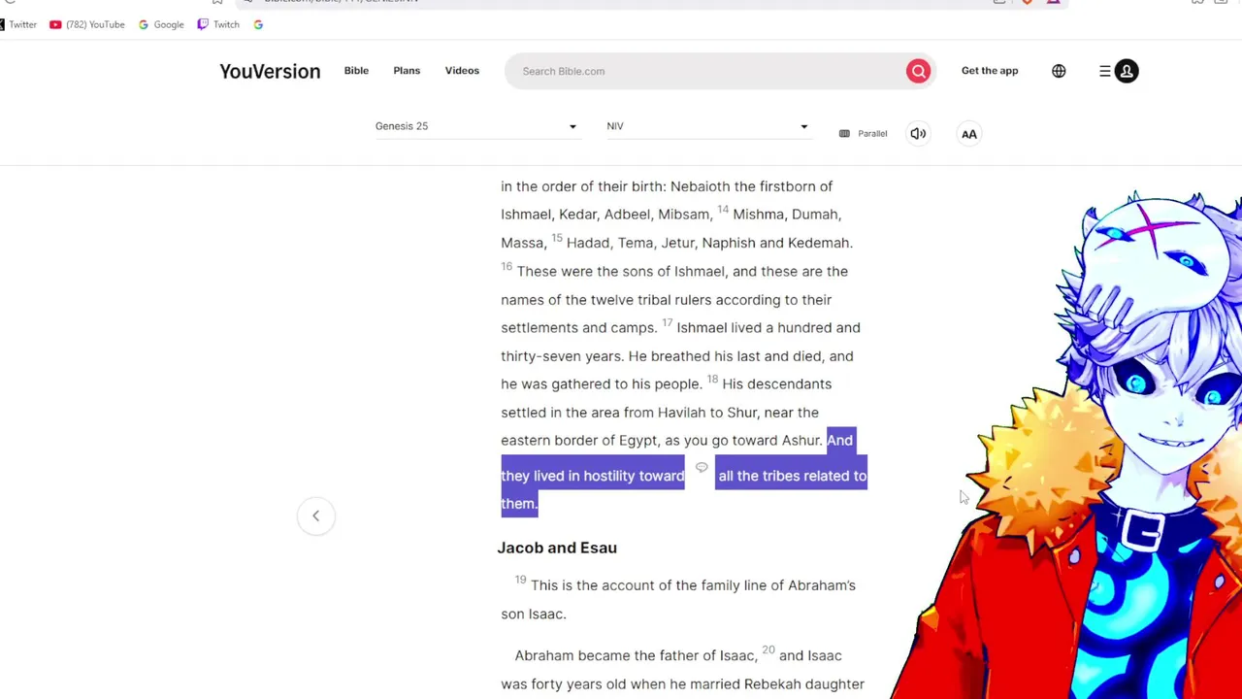Open the Plans menu
Viewport: 1242px width, 699px height.
407,71
